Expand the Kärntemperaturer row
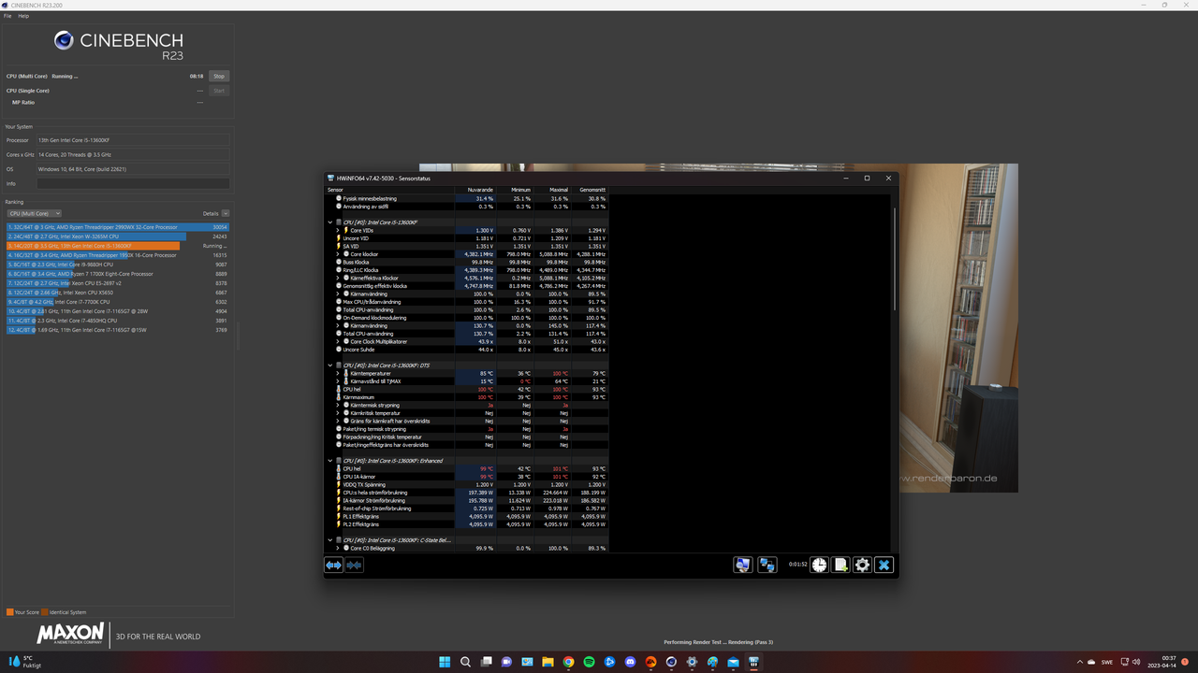The width and height of the screenshot is (1198, 673). pos(338,373)
